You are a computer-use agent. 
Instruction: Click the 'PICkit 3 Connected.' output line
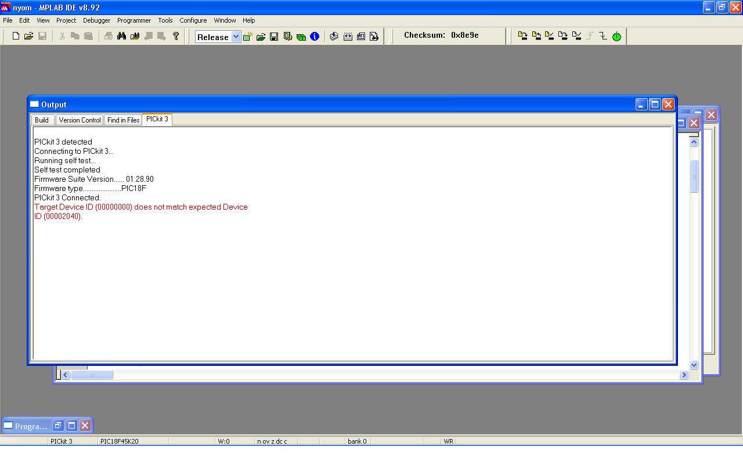click(x=67, y=197)
